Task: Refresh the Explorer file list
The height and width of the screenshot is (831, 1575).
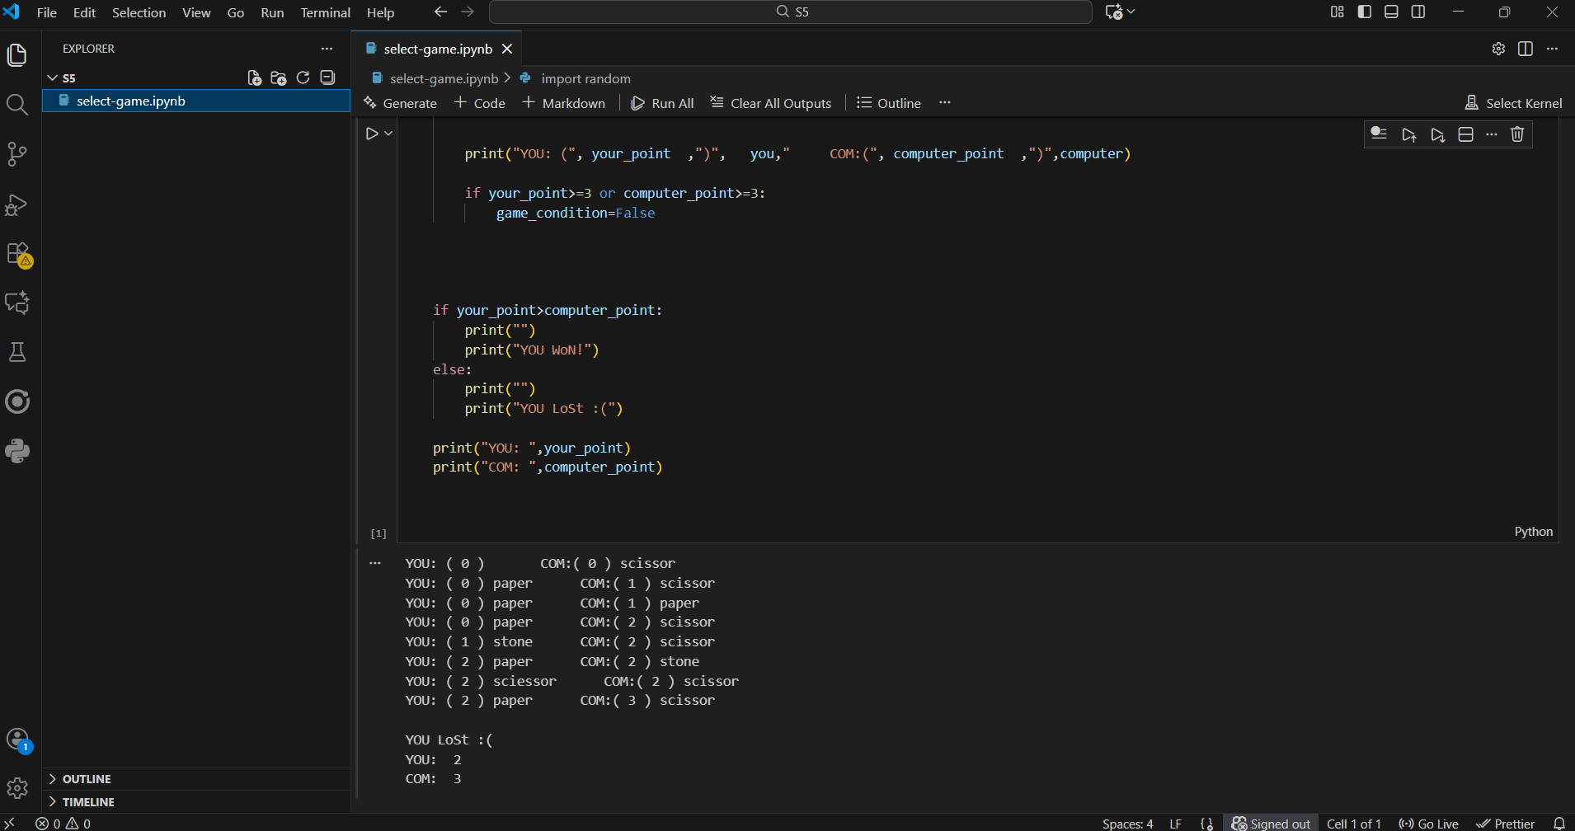Action: click(x=303, y=77)
